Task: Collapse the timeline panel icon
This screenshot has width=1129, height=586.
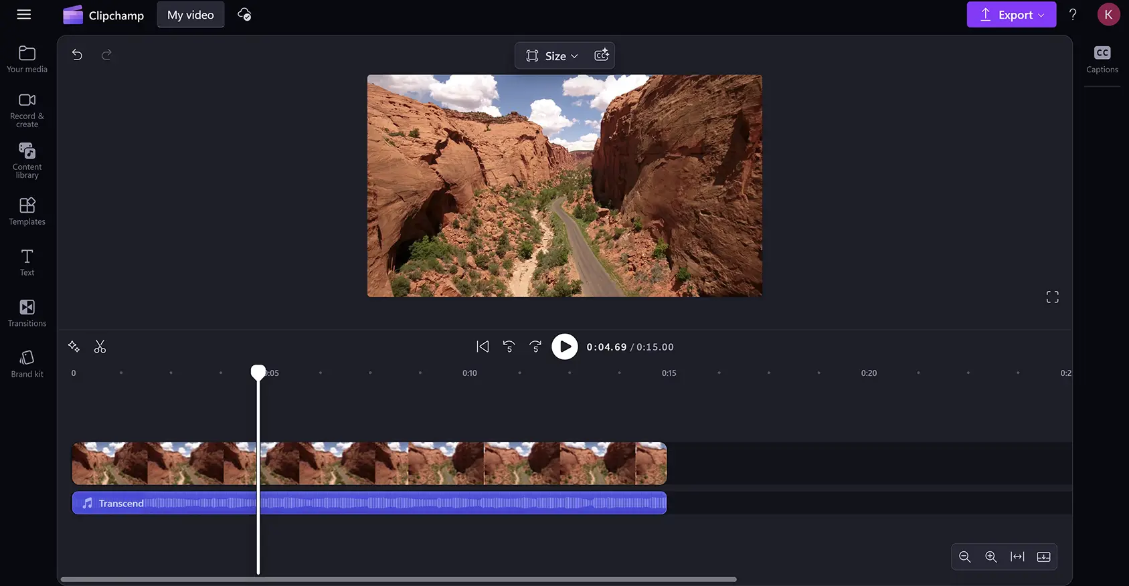Action: point(1043,557)
